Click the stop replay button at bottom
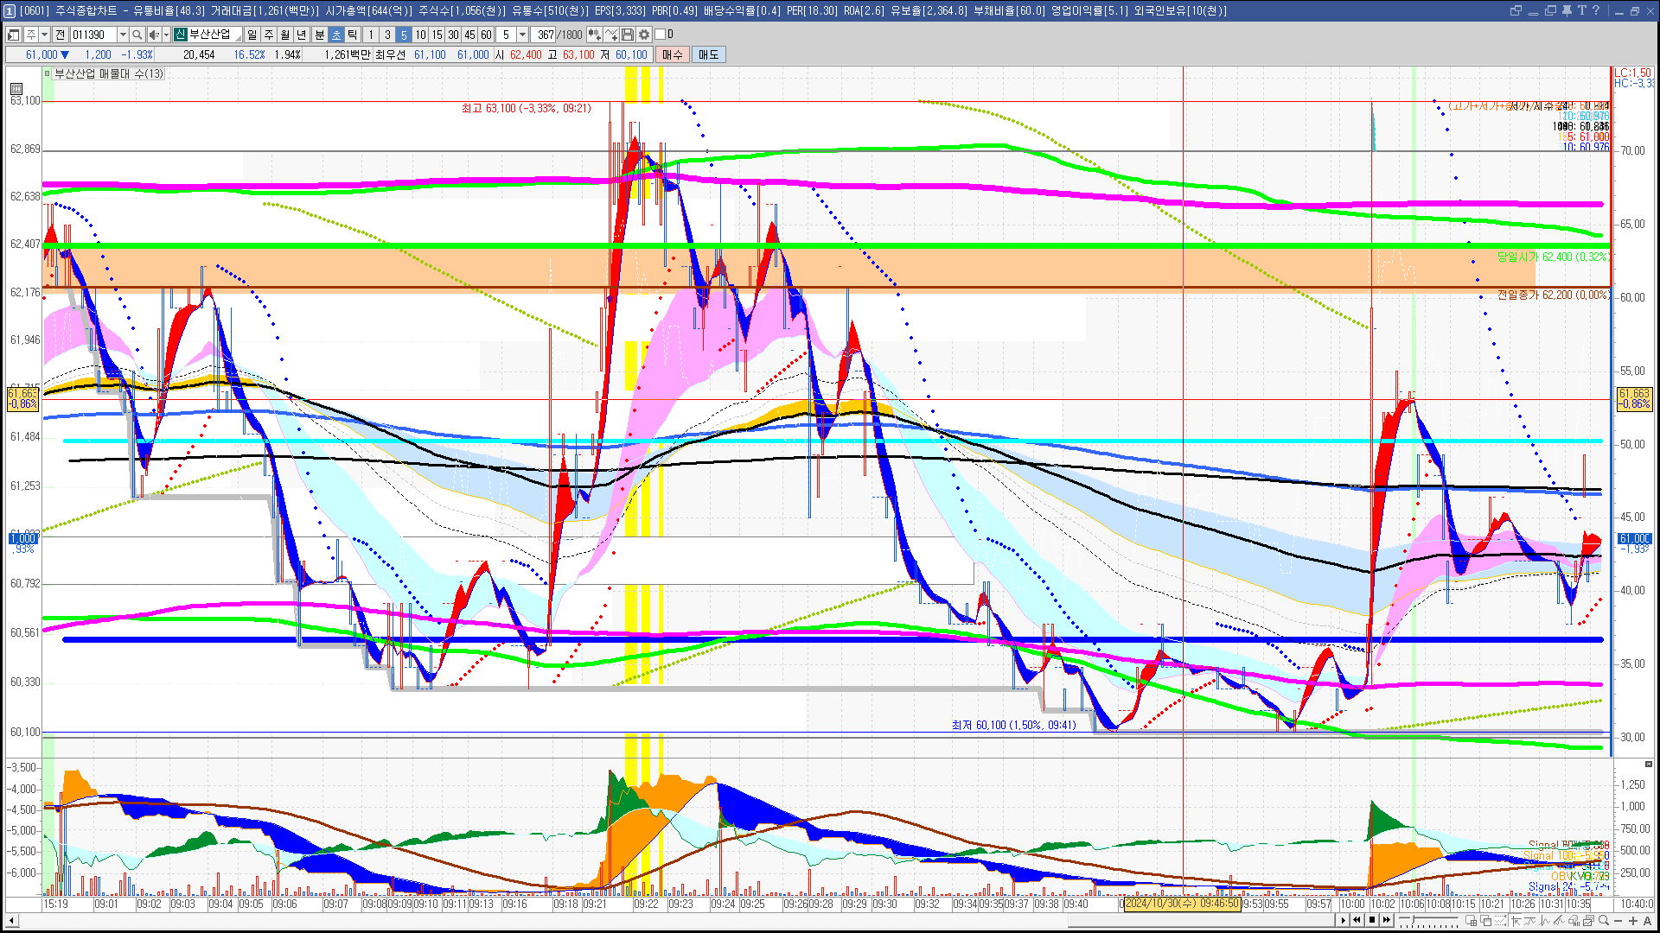The height and width of the screenshot is (933, 1660). click(x=1372, y=920)
